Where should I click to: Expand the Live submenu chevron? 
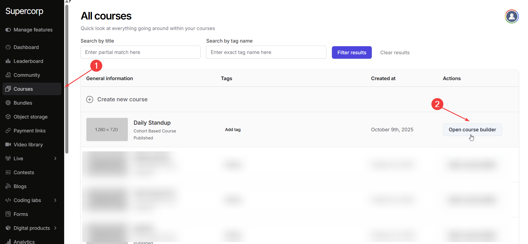pos(55,159)
